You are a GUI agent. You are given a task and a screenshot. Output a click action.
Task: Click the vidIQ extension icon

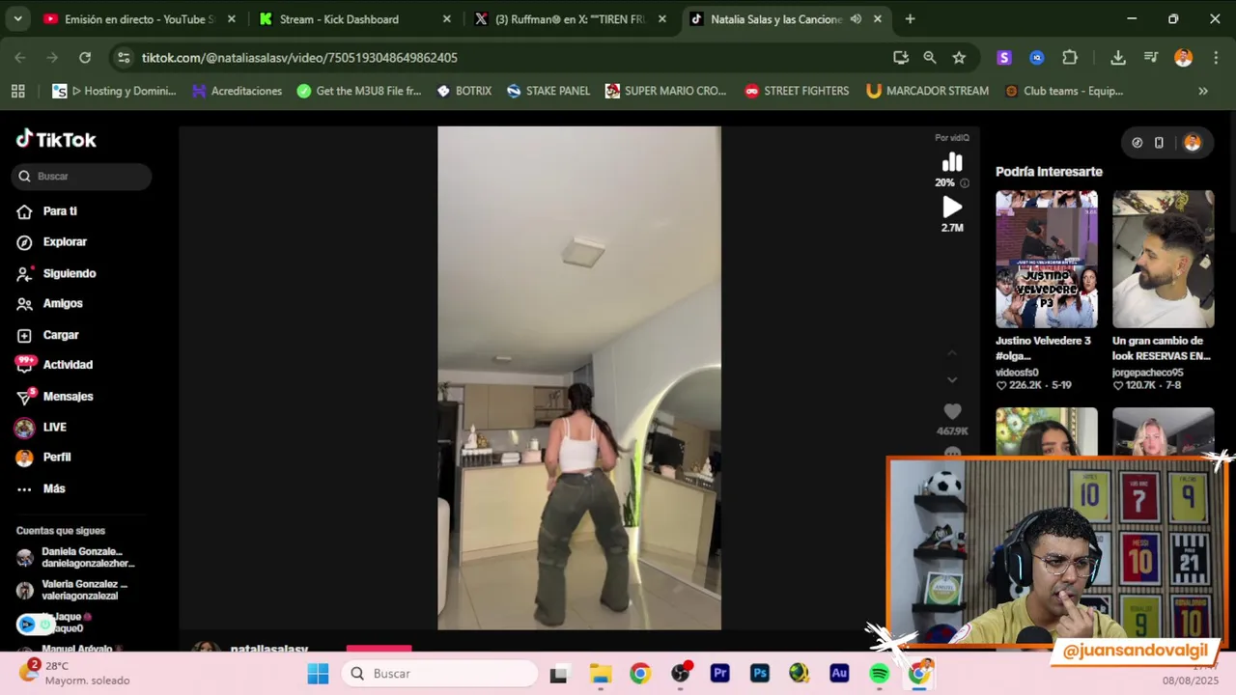tap(1037, 58)
